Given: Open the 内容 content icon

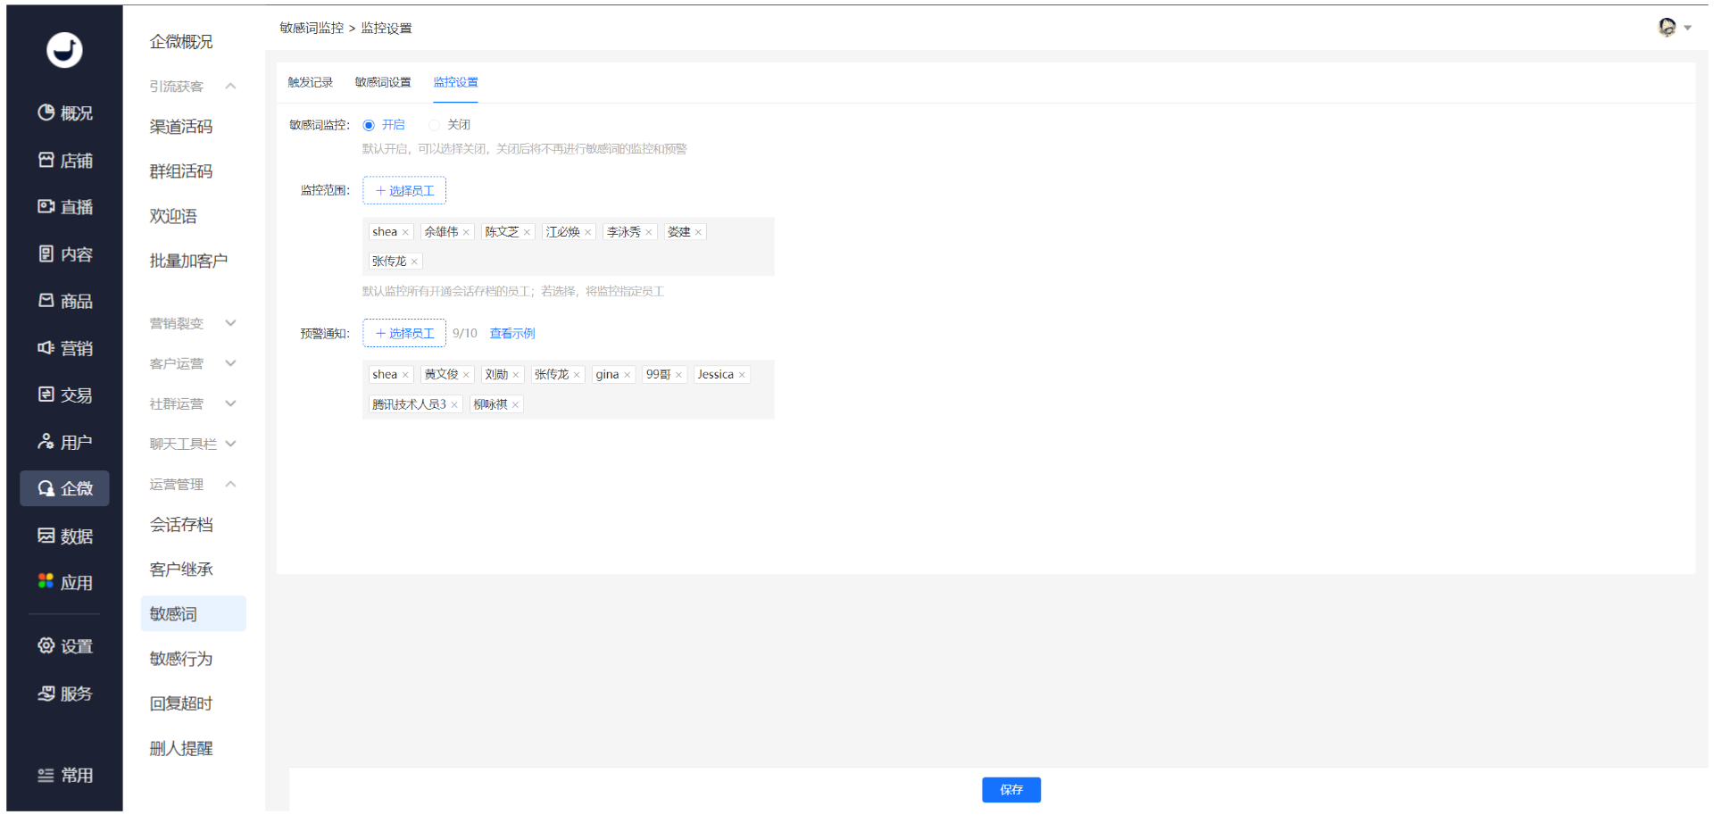Looking at the screenshot, I should point(46,254).
